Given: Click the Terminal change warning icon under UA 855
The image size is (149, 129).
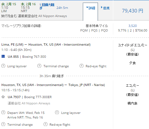Looking at the screenshot, I should pos(39,66).
